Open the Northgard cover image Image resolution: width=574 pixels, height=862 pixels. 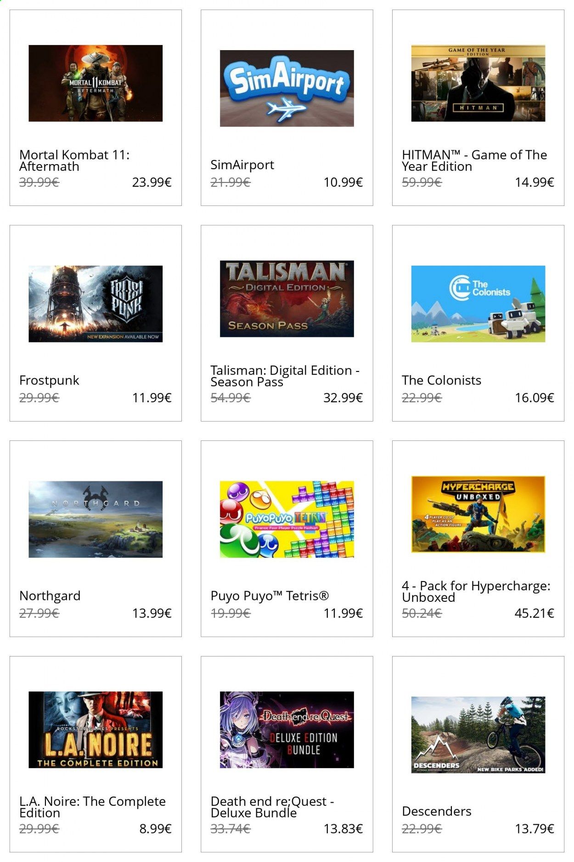point(96,519)
